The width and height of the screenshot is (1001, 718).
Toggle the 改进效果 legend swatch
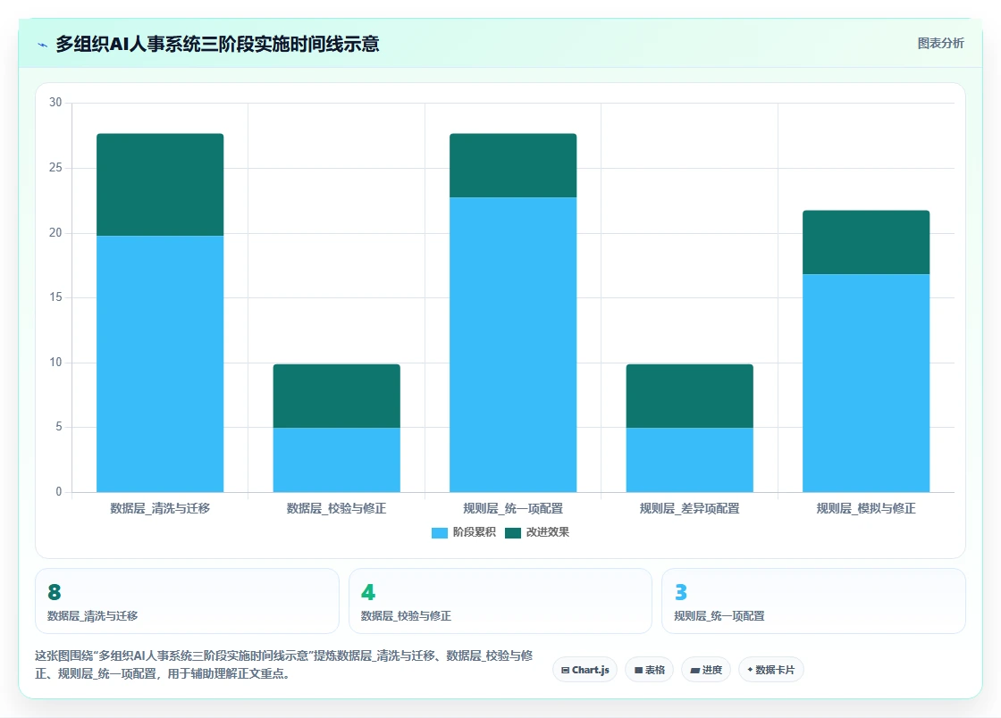click(x=513, y=532)
